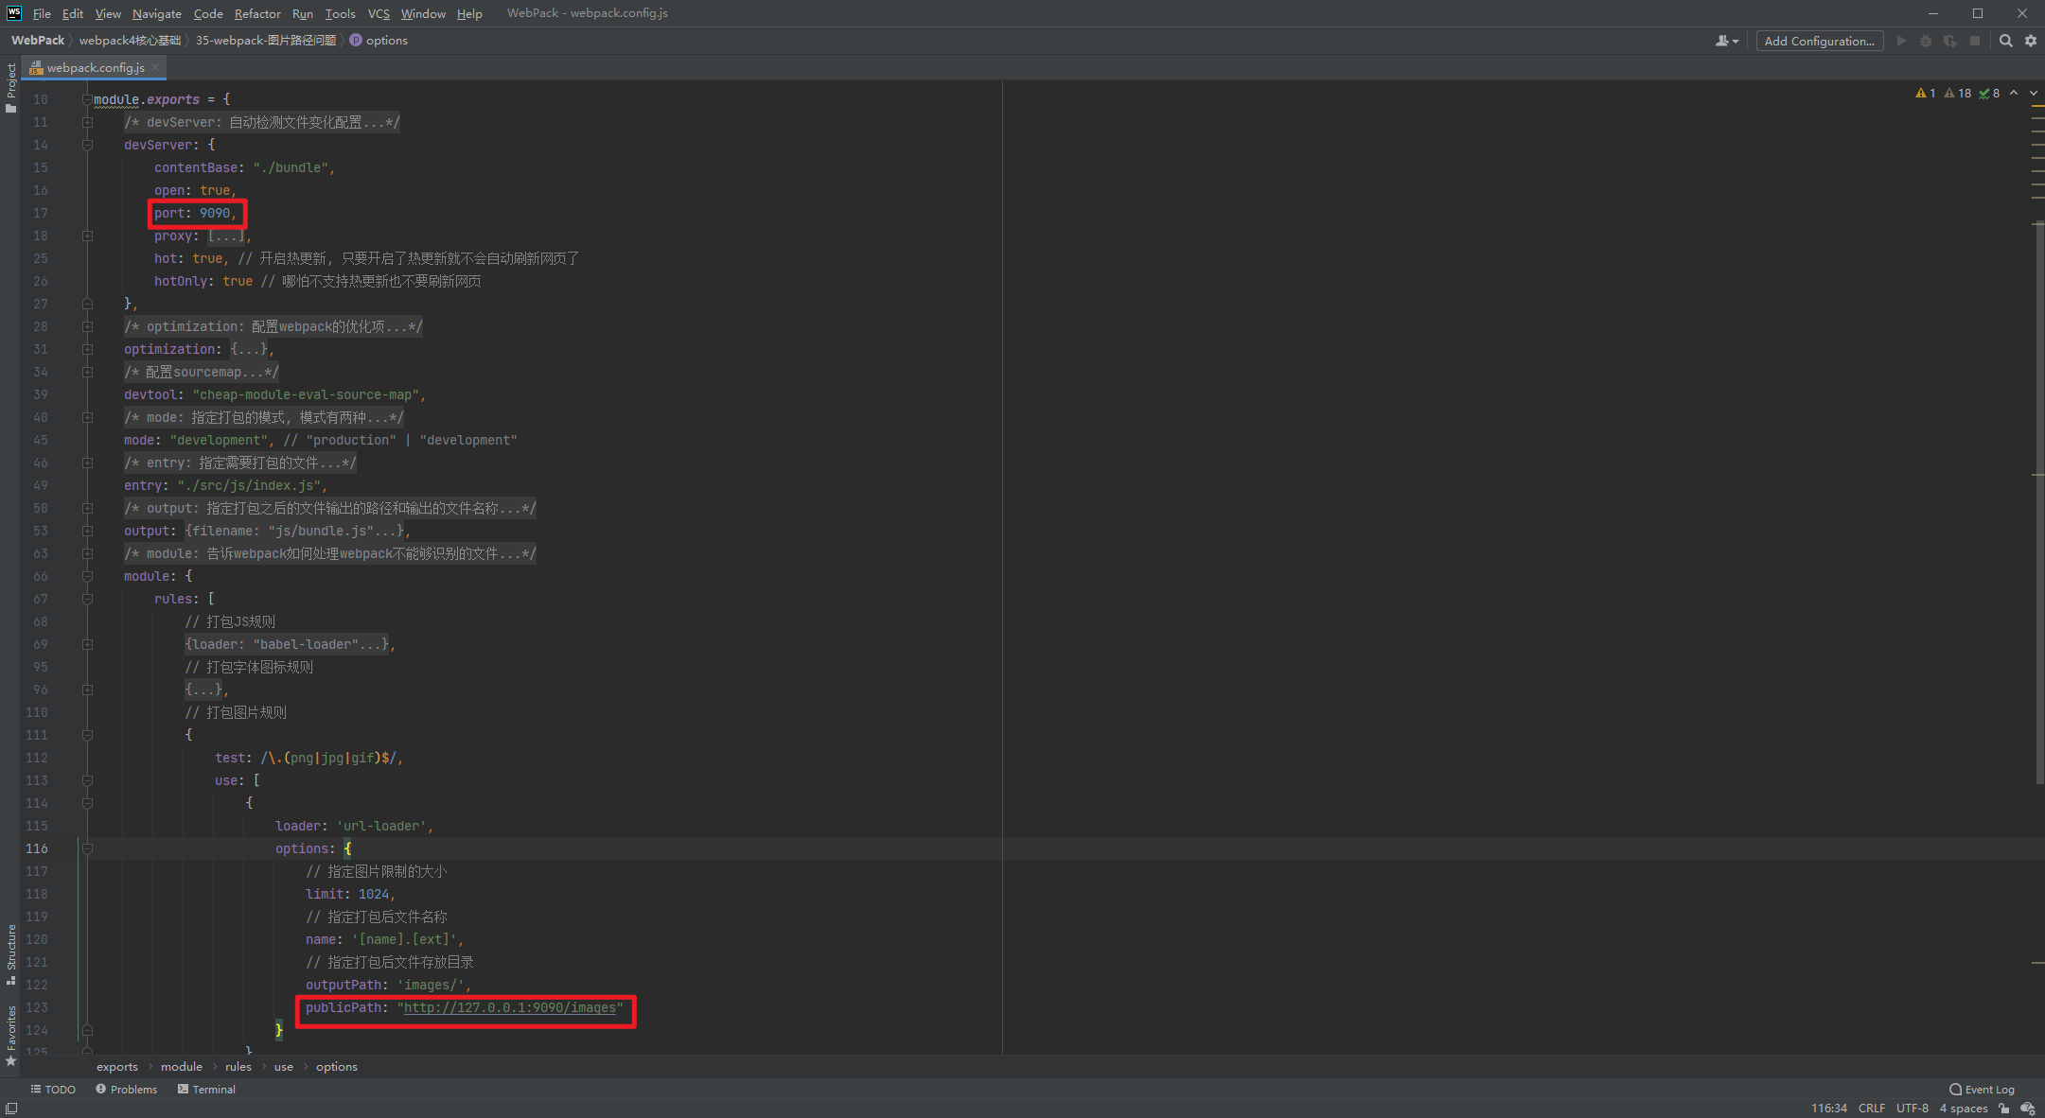
Task: Click the yellow warning count indicator
Action: [1925, 93]
